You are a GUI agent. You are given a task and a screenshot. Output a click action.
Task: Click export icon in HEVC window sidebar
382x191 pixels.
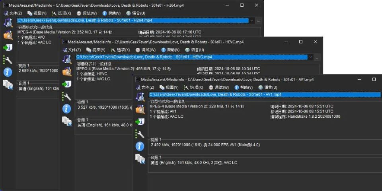tap(66, 84)
